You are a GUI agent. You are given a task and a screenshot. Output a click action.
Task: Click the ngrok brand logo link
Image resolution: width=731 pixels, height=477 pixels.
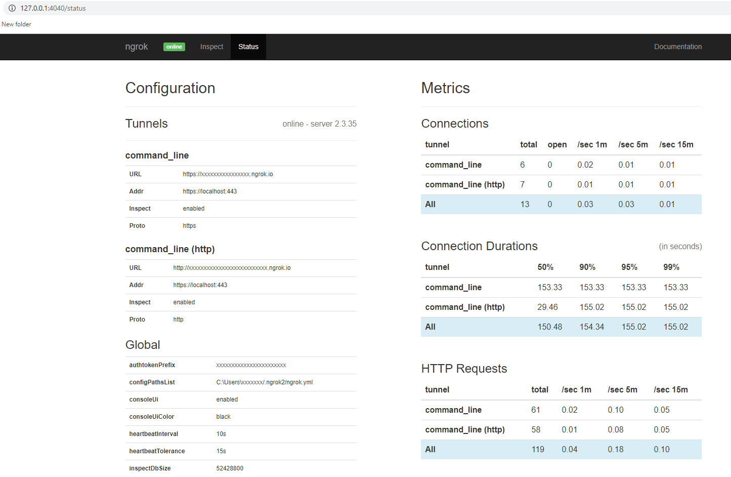coord(137,47)
